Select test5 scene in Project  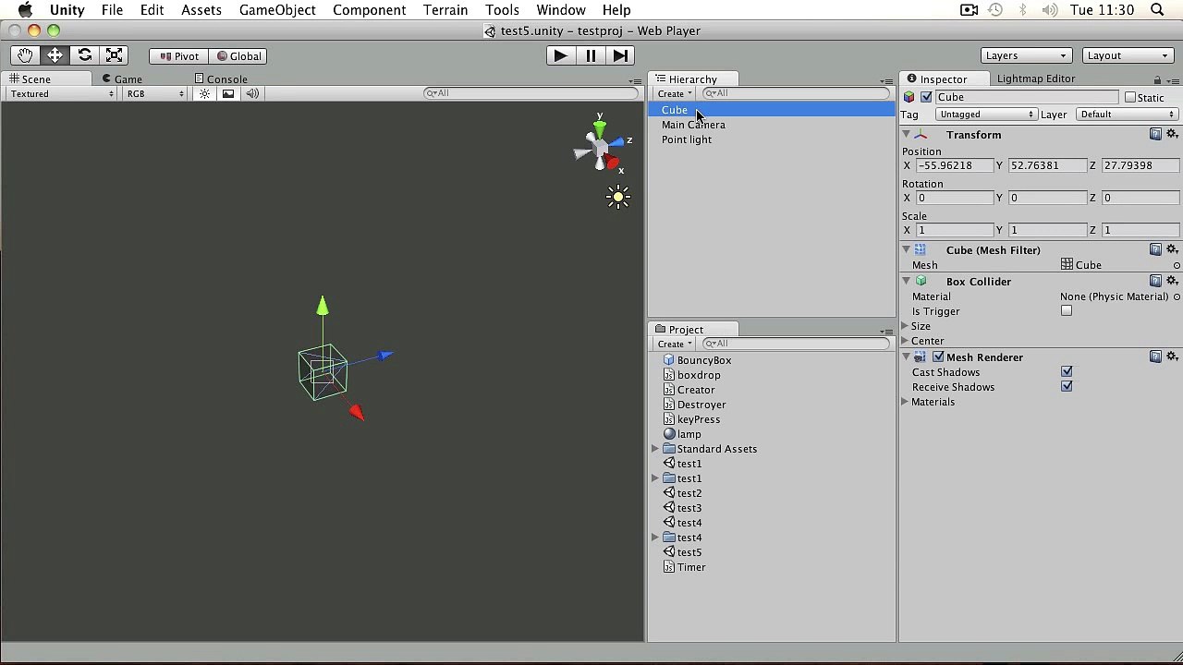[689, 552]
